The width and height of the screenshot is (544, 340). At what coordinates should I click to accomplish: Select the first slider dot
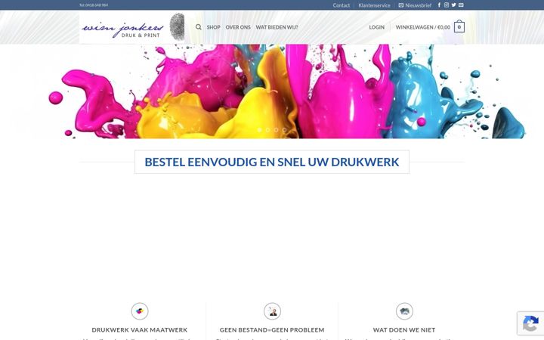[x=259, y=130]
